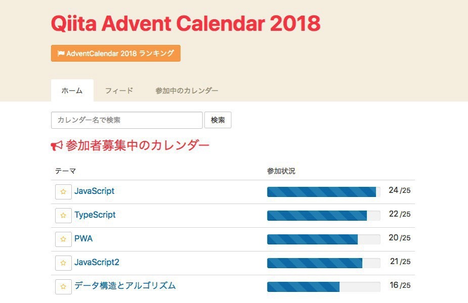
Task: Click the megaphone icon by 参加者募集中のカレンダー
Action: (x=57, y=146)
